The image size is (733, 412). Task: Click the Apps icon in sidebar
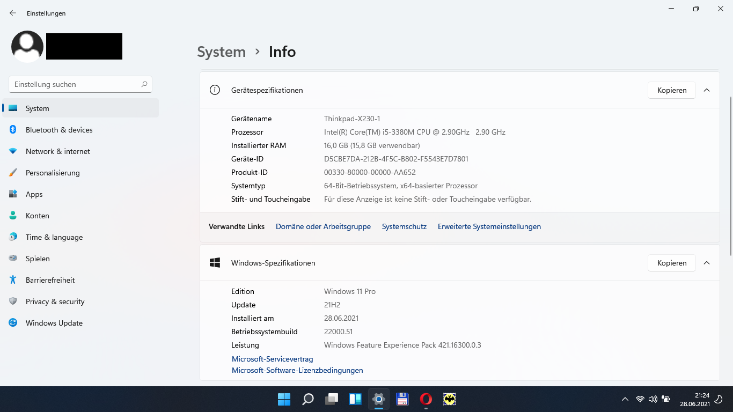point(13,194)
